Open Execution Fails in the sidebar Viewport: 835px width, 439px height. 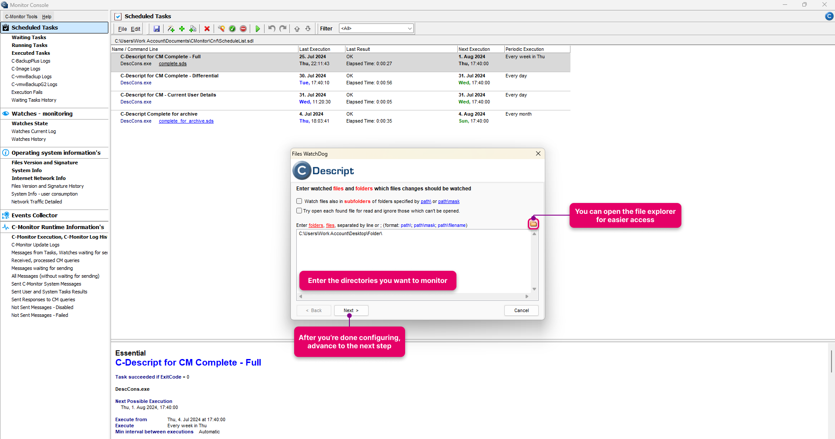tap(27, 92)
